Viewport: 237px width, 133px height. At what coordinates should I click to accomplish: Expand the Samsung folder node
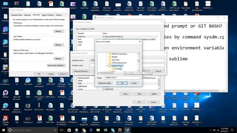(107, 60)
